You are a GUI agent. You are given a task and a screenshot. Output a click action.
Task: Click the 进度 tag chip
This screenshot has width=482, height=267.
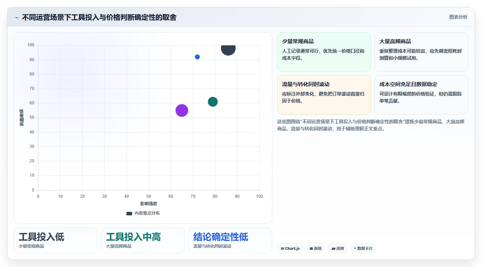(x=338, y=248)
